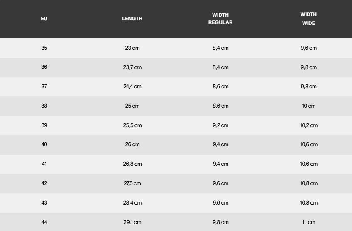Click the 10,2 cm wide width value
Viewport: 352px width, 231px height.
coord(309,125)
